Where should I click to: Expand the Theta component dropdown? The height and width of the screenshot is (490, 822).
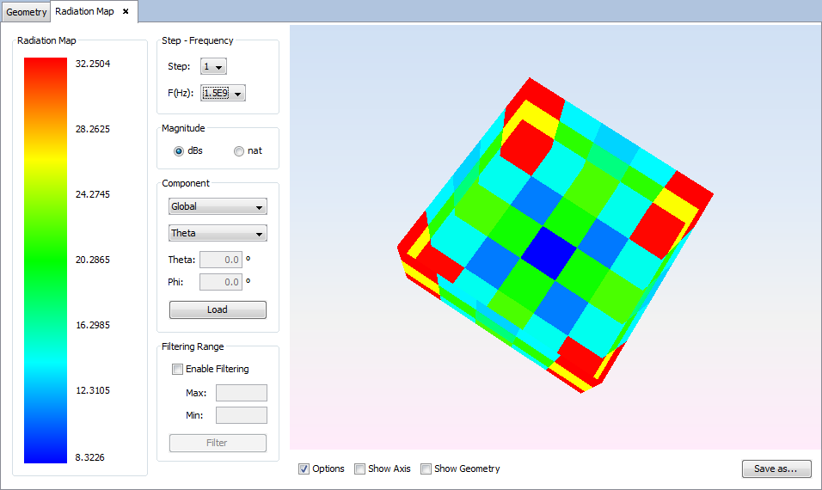pos(218,234)
